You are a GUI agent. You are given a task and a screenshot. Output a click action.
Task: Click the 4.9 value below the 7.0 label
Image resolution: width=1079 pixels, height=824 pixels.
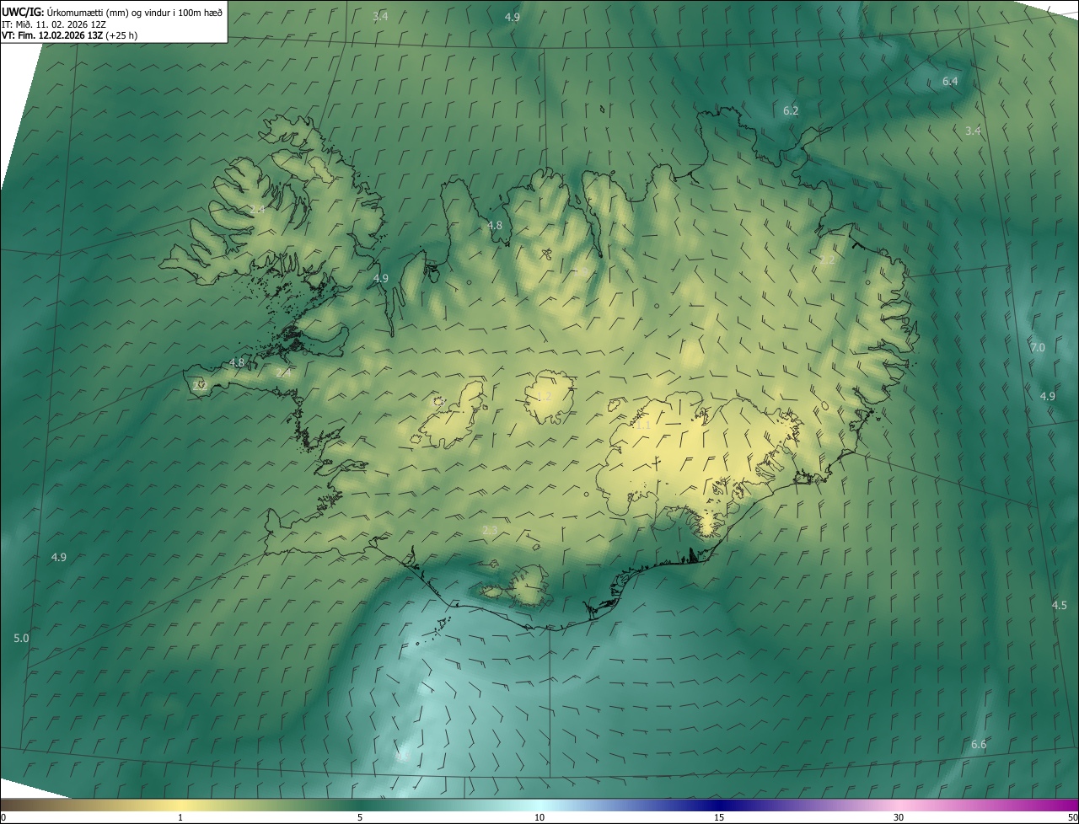[x=1047, y=396]
